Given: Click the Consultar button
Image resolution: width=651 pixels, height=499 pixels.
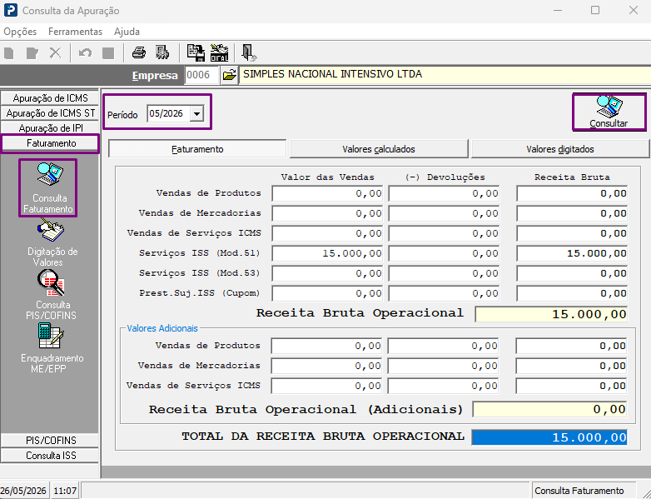Looking at the screenshot, I should click(x=609, y=112).
